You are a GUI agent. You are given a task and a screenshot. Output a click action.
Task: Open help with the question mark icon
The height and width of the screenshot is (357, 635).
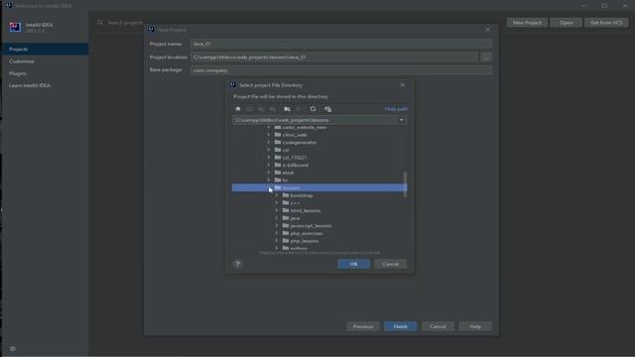click(x=238, y=264)
